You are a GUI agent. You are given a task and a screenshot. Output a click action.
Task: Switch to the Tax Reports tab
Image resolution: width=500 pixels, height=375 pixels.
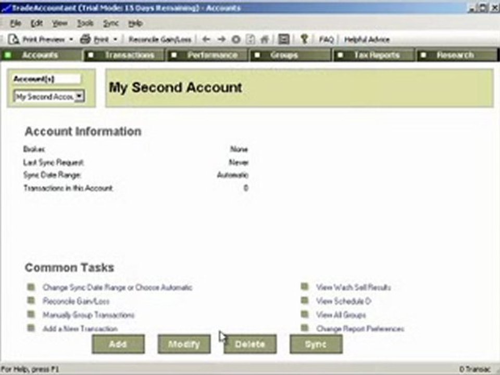(x=374, y=55)
